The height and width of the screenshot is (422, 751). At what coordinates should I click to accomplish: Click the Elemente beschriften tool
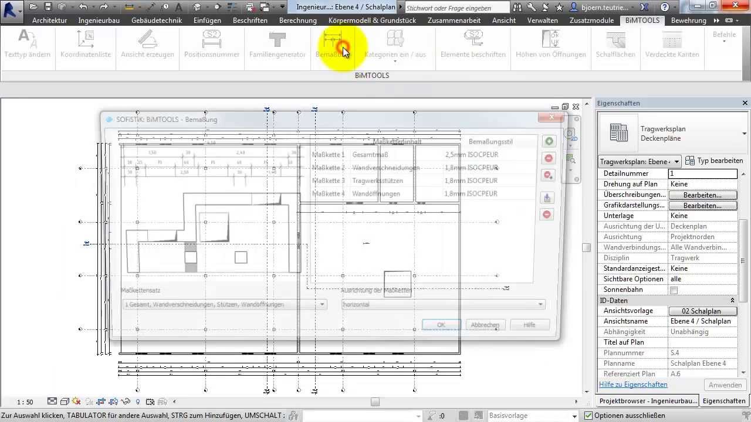tap(473, 44)
